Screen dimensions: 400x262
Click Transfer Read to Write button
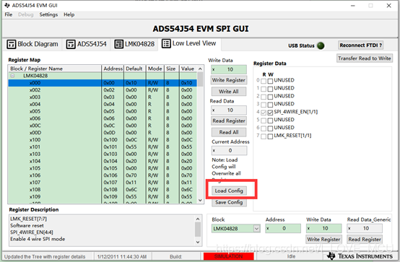click(365, 58)
